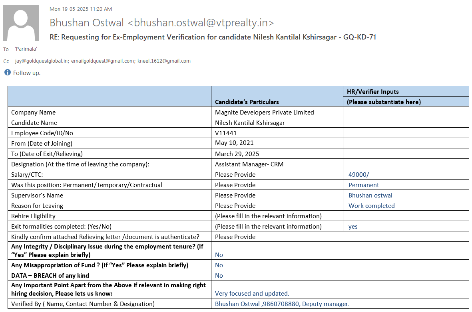Select the 'Parimala' recipient in To field
472x312 pixels.
tap(26, 49)
